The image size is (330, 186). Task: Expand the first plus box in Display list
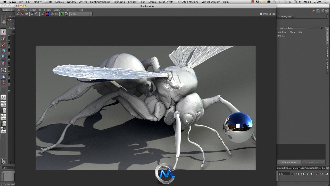(9, 36)
